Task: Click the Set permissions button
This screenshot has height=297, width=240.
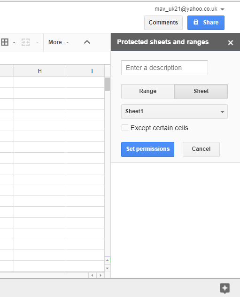Action: (147, 149)
